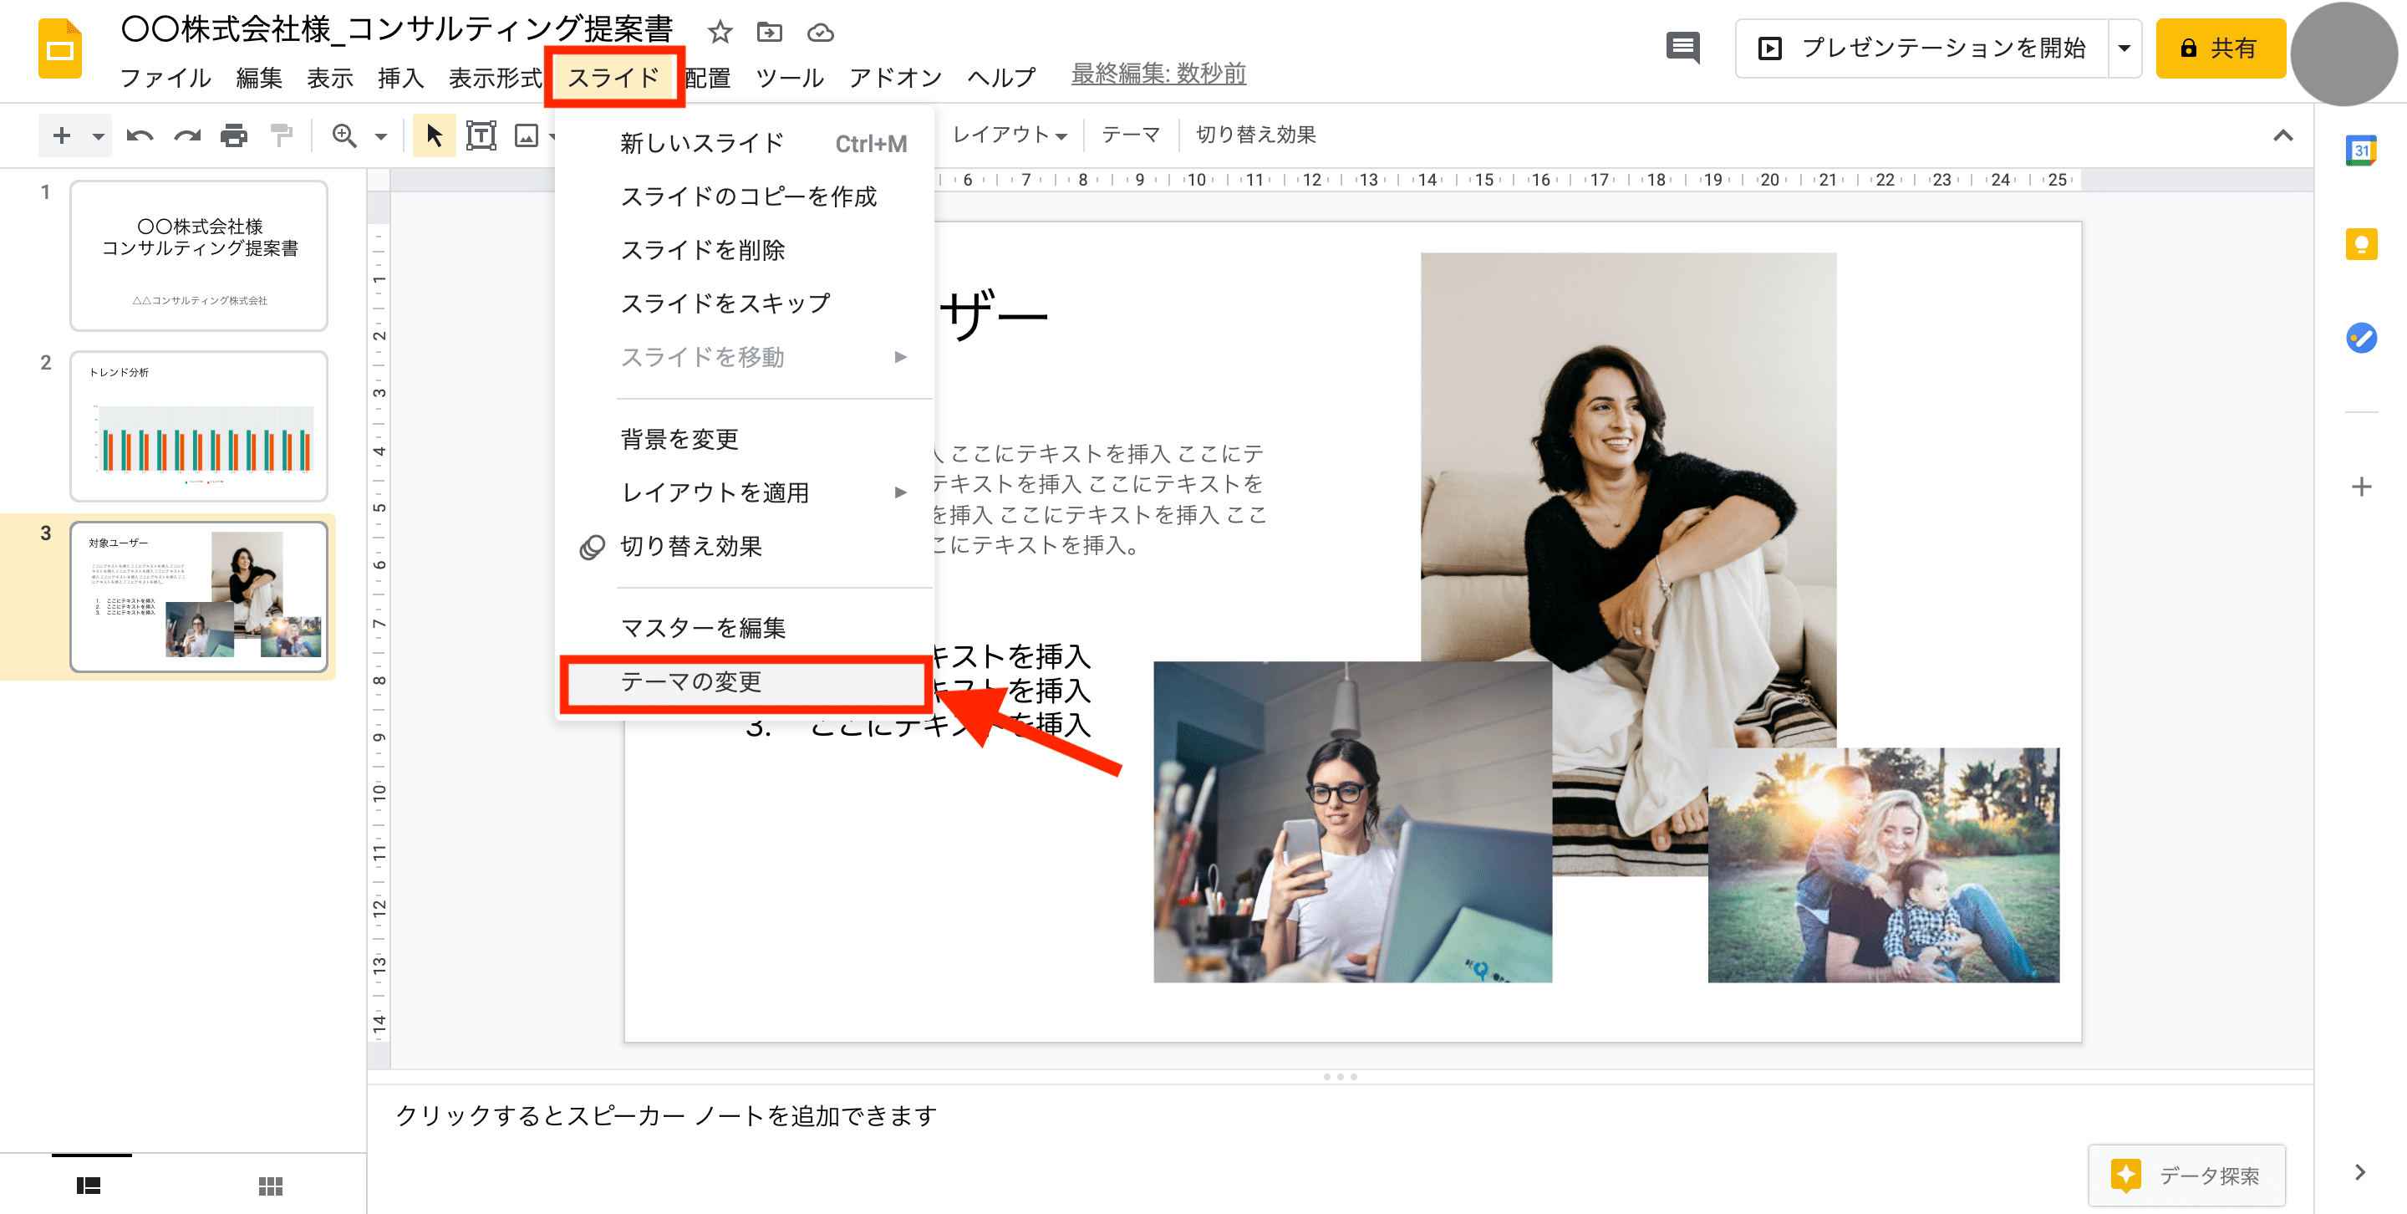
Task: Star the presentation document
Action: (x=720, y=33)
